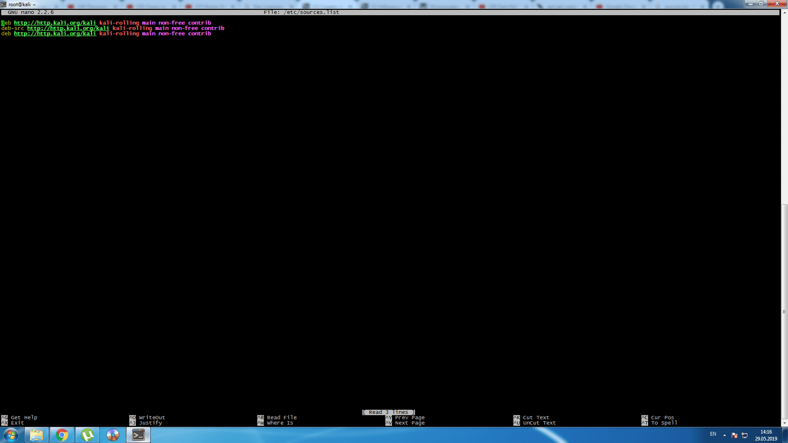Screen dimensions: 788x443
Task: Show hidden system tray icons
Action: point(724,435)
